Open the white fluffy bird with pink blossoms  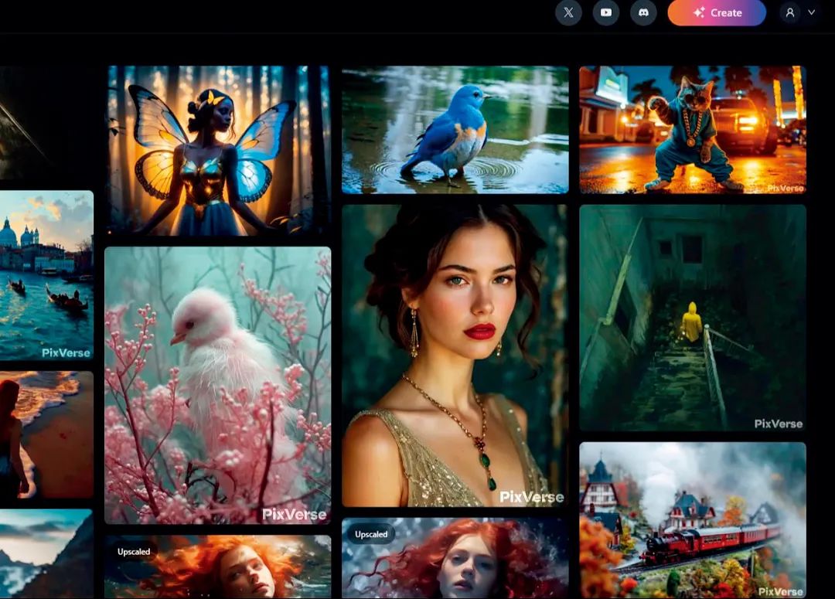(x=218, y=386)
